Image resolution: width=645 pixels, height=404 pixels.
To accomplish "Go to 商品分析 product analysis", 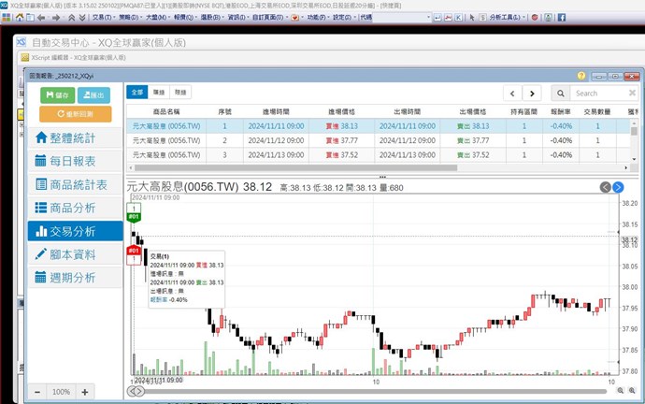I will pyautogui.click(x=77, y=208).
